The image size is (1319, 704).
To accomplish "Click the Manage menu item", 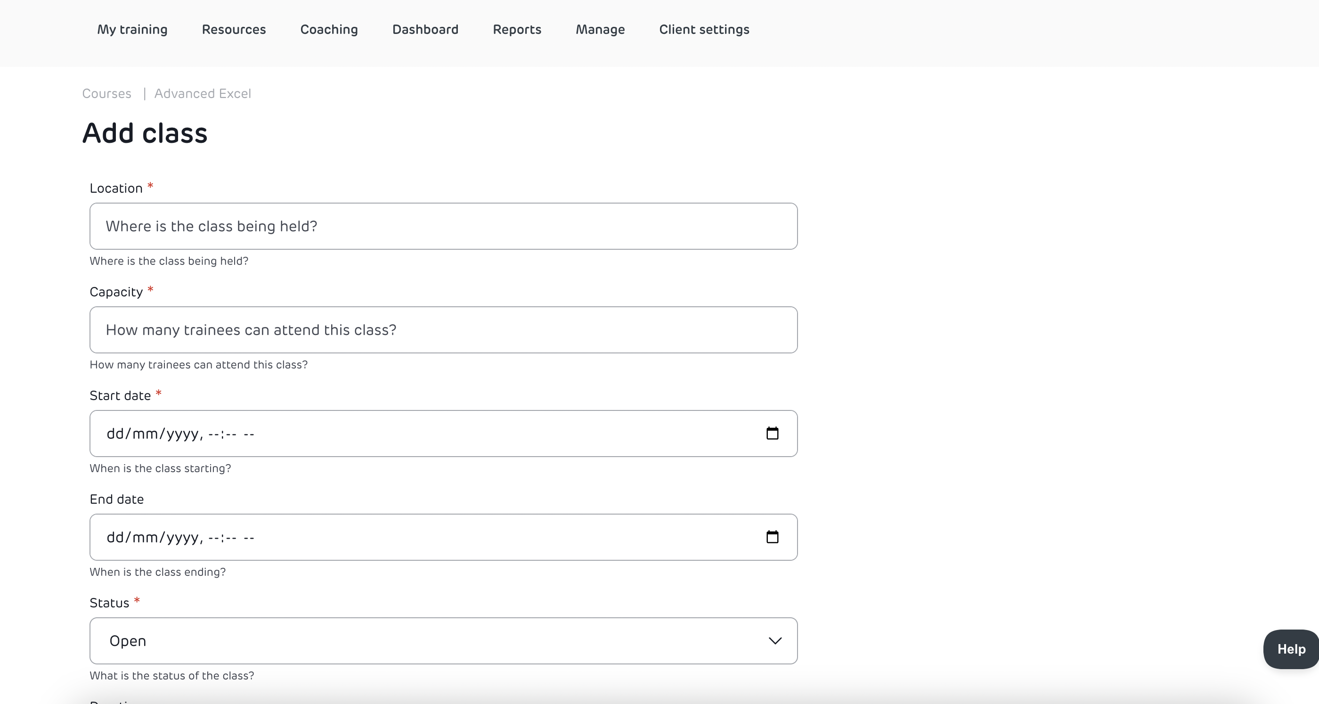I will click(x=600, y=30).
